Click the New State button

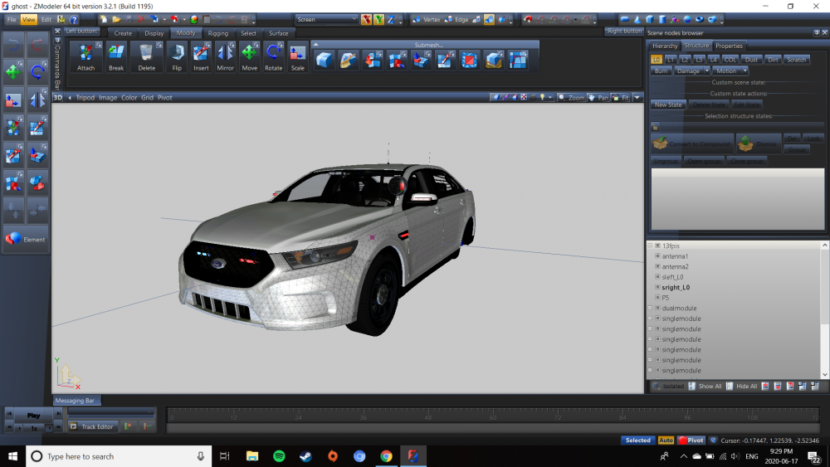(x=668, y=105)
